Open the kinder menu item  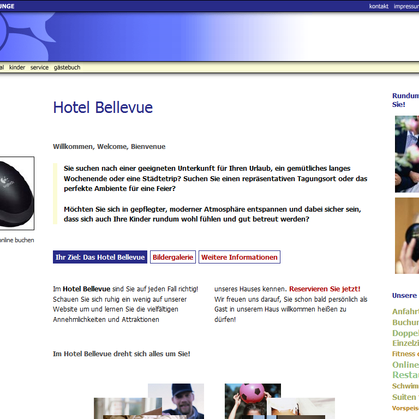coord(17,67)
